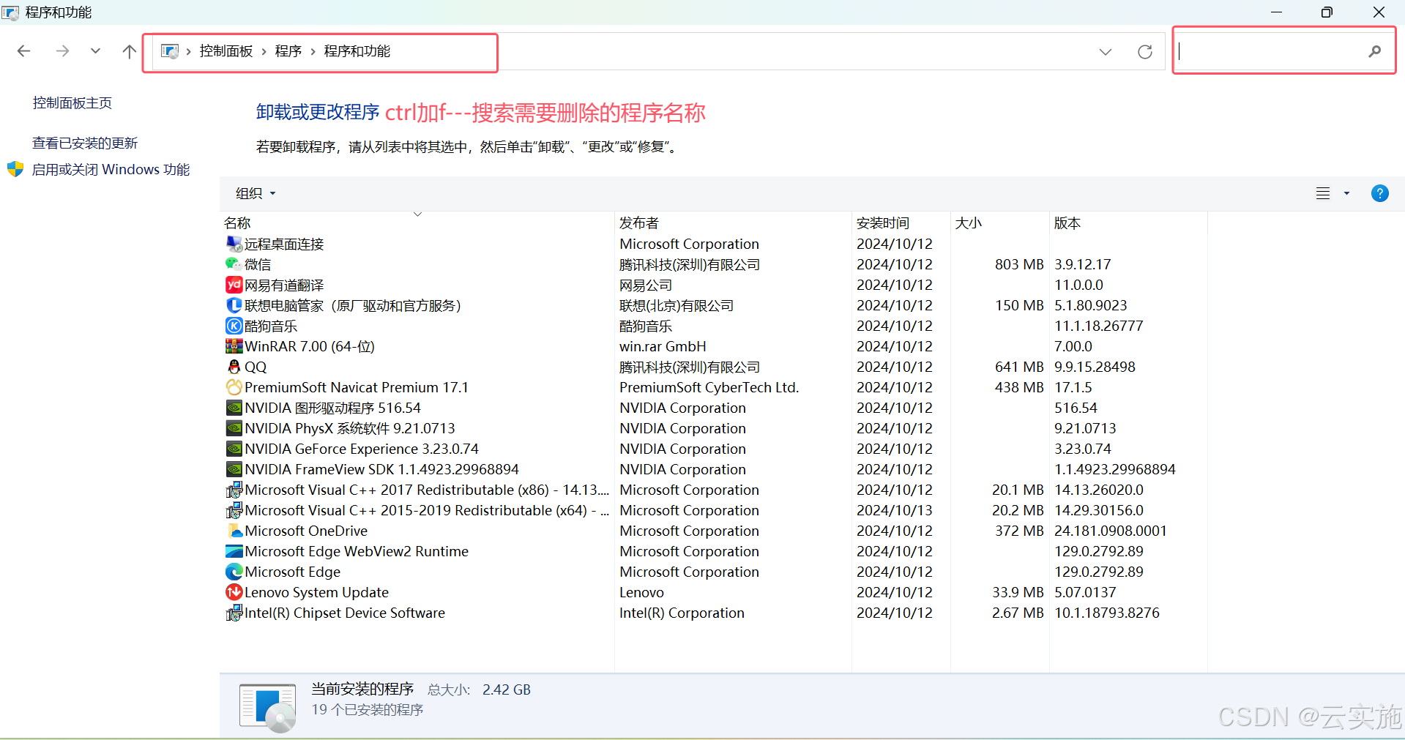Open recent locations chevron beside forward arrow
Image resolution: width=1405 pixels, height=740 pixels.
pos(95,51)
